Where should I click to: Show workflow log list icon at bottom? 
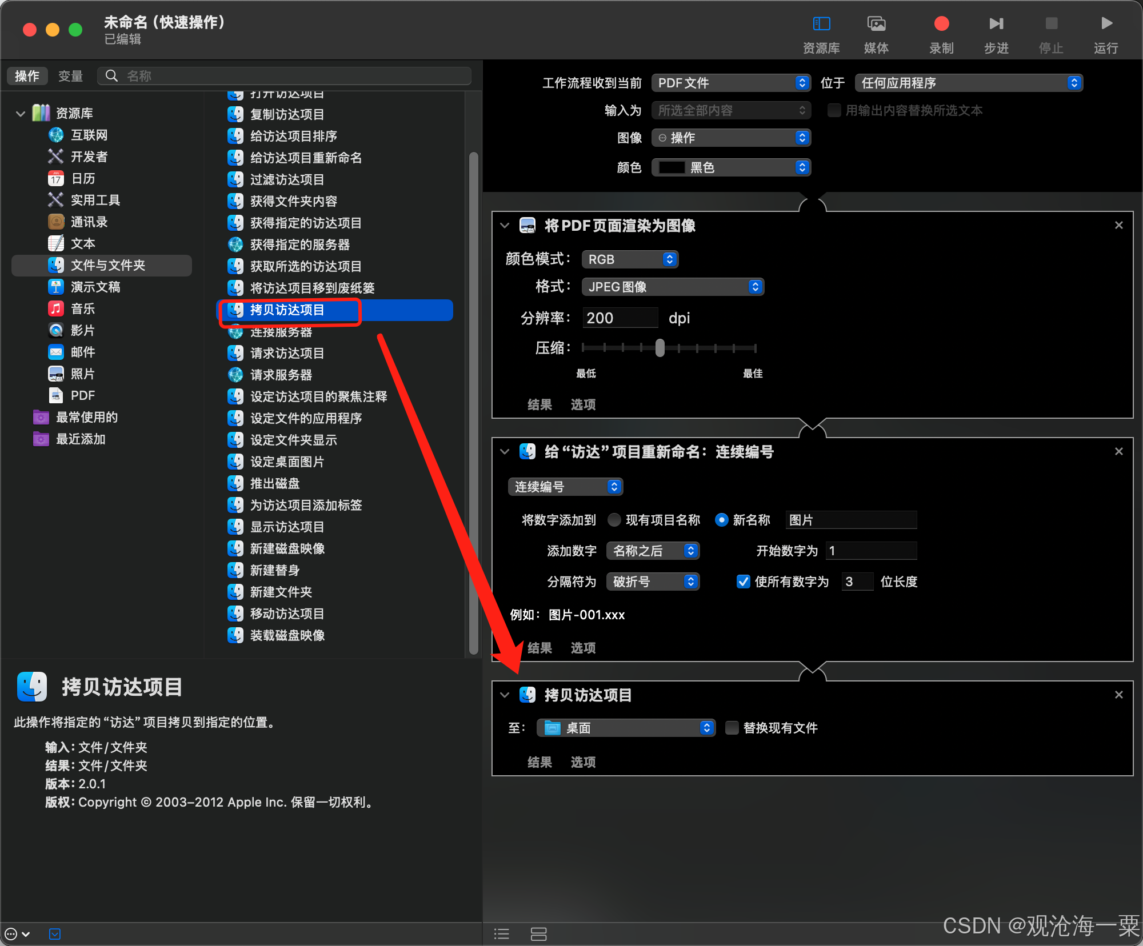click(502, 934)
